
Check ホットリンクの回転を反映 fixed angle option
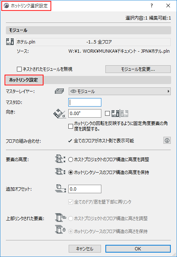[71, 126]
